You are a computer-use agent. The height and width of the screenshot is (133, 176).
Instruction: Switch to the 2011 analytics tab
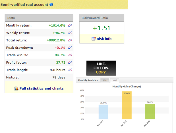pyautogui.click(x=105, y=80)
